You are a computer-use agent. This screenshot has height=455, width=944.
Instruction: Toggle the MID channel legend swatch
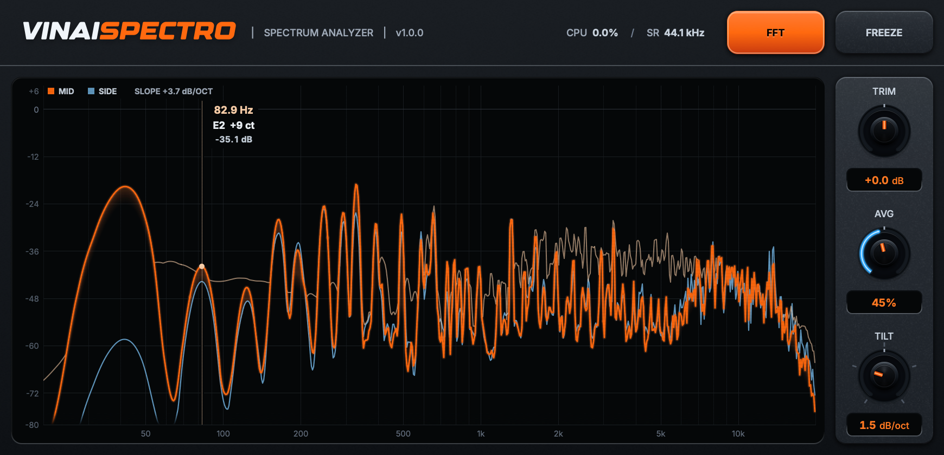click(x=51, y=91)
